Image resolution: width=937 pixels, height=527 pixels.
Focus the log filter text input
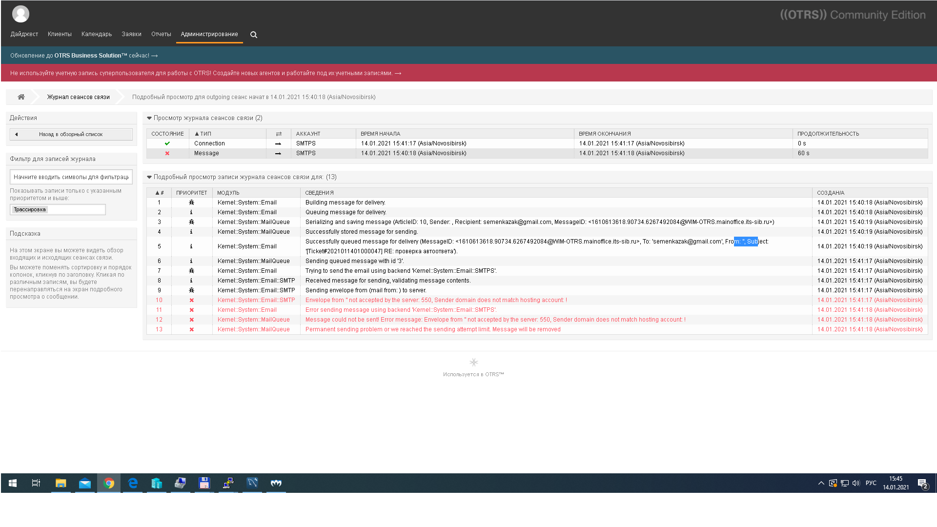pos(71,177)
